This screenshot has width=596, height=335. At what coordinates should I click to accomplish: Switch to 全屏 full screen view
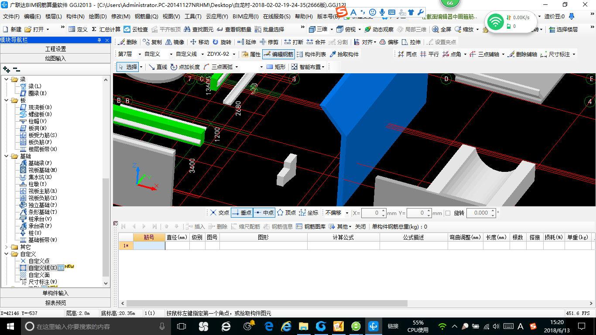(x=442, y=29)
